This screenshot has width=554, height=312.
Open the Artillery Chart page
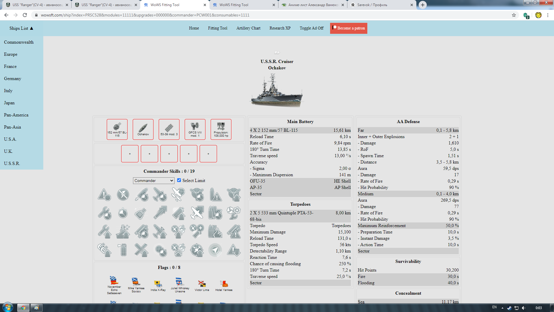248,28
